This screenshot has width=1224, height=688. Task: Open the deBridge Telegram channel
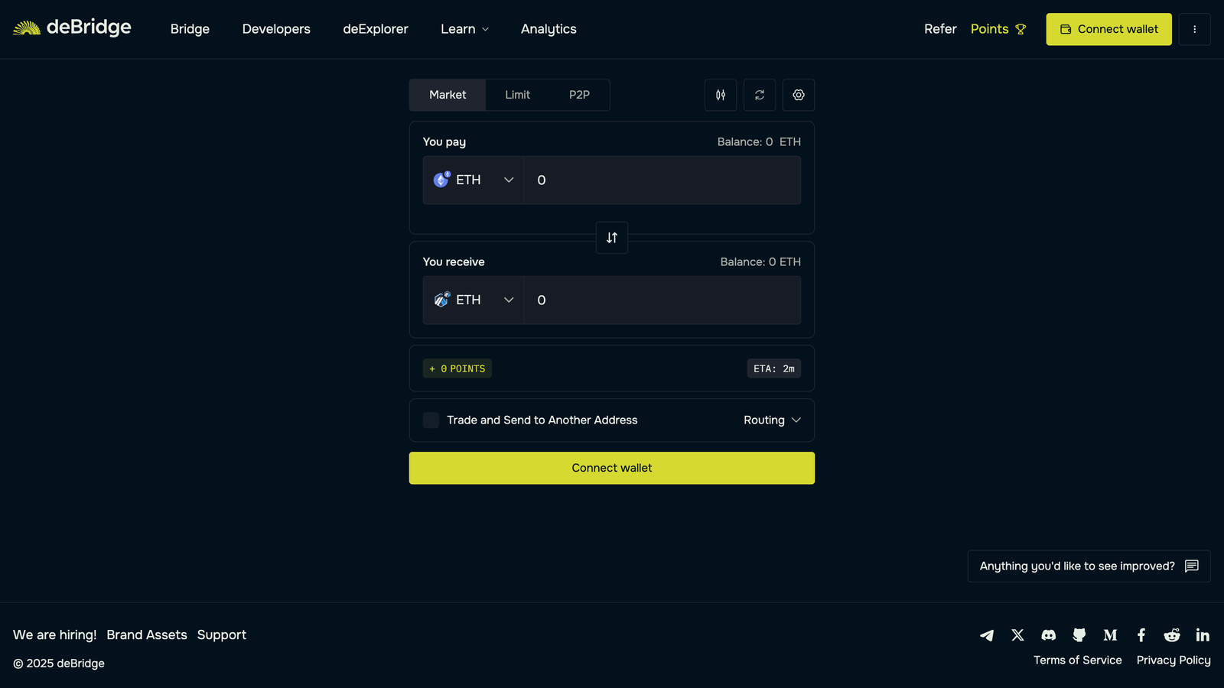pos(986,634)
